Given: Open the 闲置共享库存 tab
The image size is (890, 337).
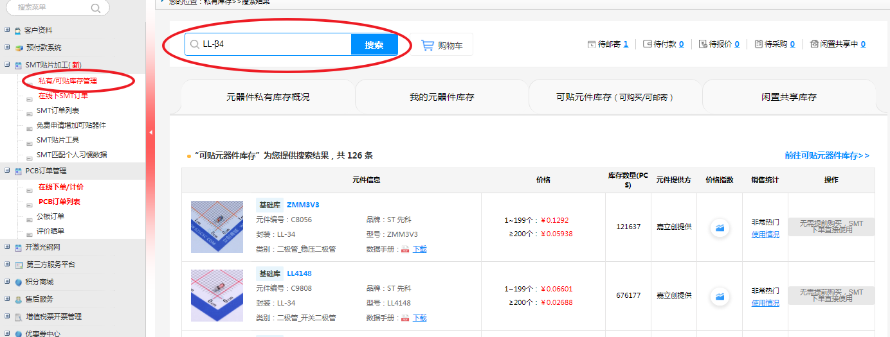Looking at the screenshot, I should point(788,97).
